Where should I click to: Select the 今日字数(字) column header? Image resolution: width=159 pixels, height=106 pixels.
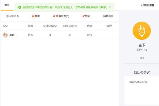pos(50,26)
